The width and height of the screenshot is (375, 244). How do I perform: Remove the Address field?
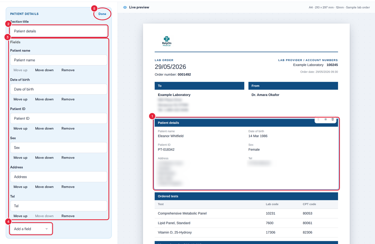[68, 187]
